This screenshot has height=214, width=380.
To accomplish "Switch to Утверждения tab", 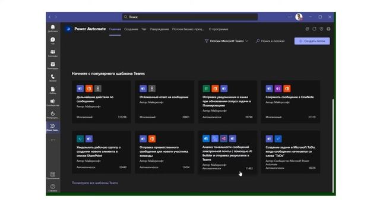I will (x=159, y=29).
